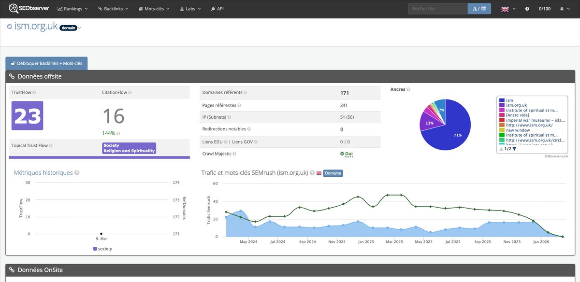Click the TrustFlow help icon
Viewport: 580px width, 282px height.
pyautogui.click(x=34, y=92)
